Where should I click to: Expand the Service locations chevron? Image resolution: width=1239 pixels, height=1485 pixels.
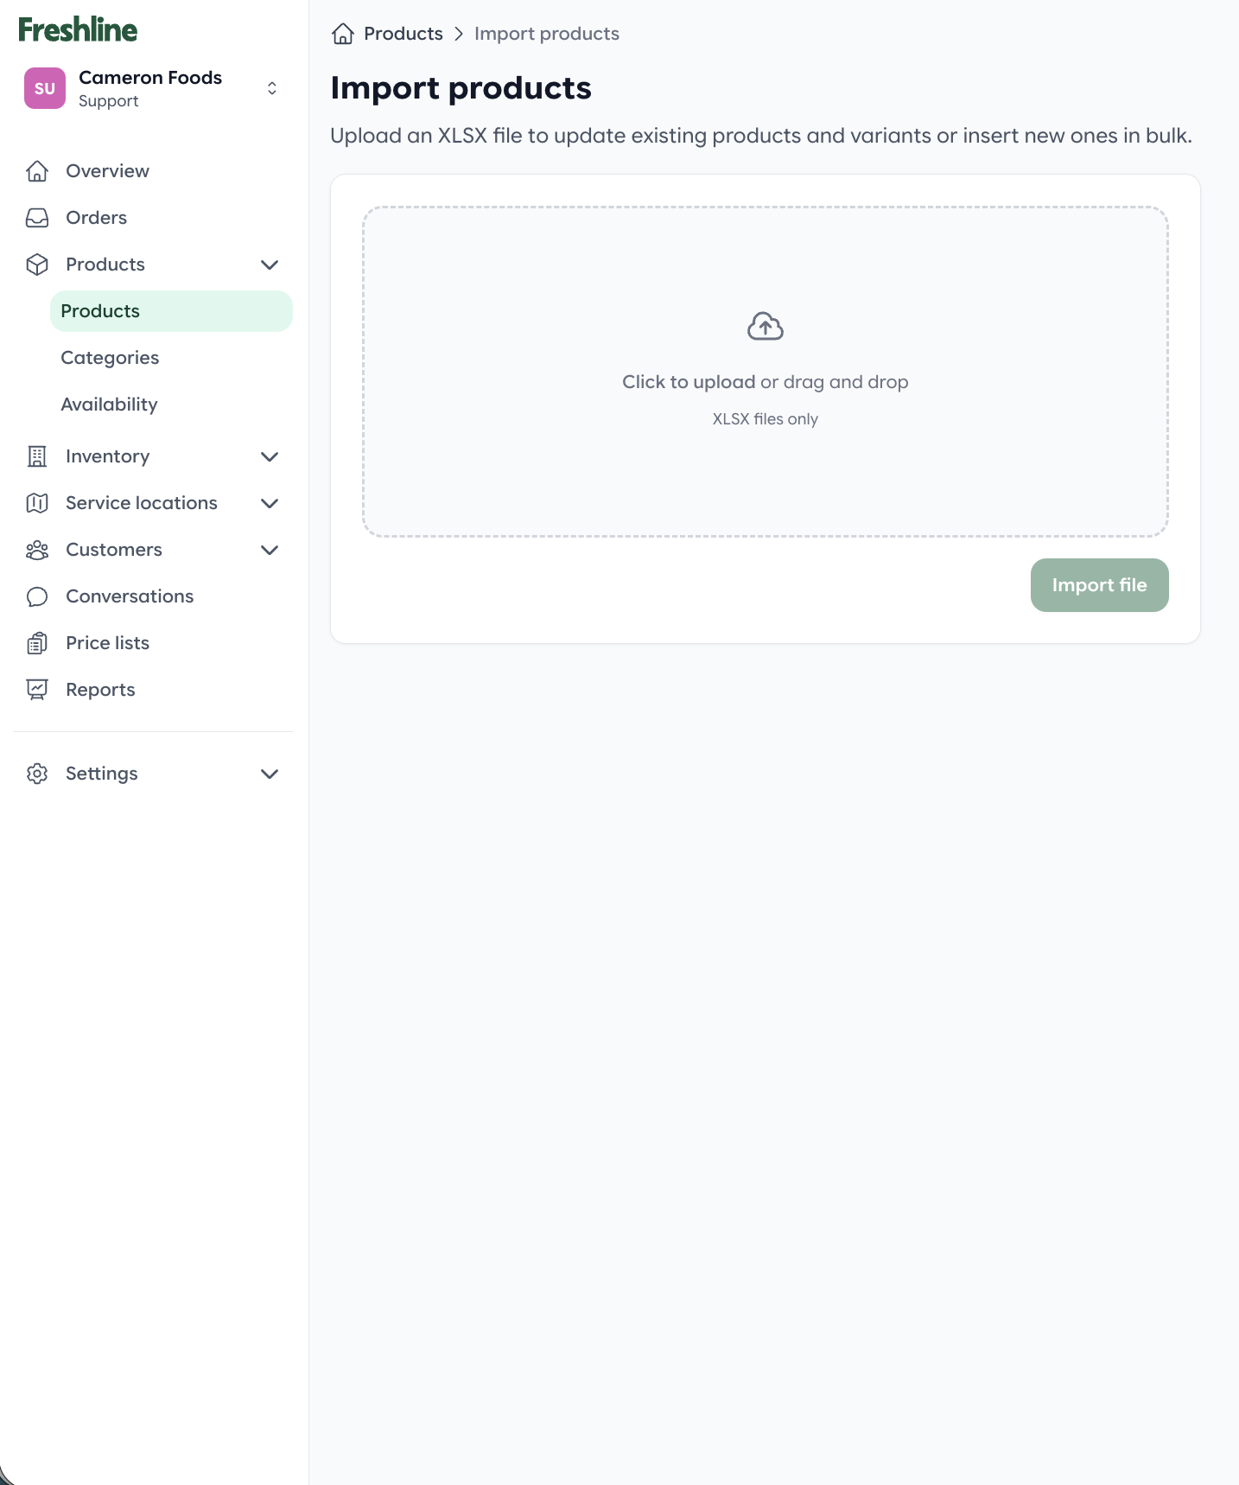pyautogui.click(x=270, y=503)
